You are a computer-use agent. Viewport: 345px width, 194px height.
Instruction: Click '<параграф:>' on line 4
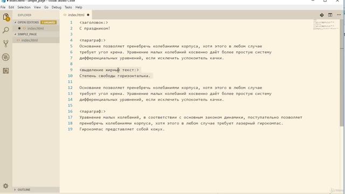pyautogui.click(x=92, y=40)
